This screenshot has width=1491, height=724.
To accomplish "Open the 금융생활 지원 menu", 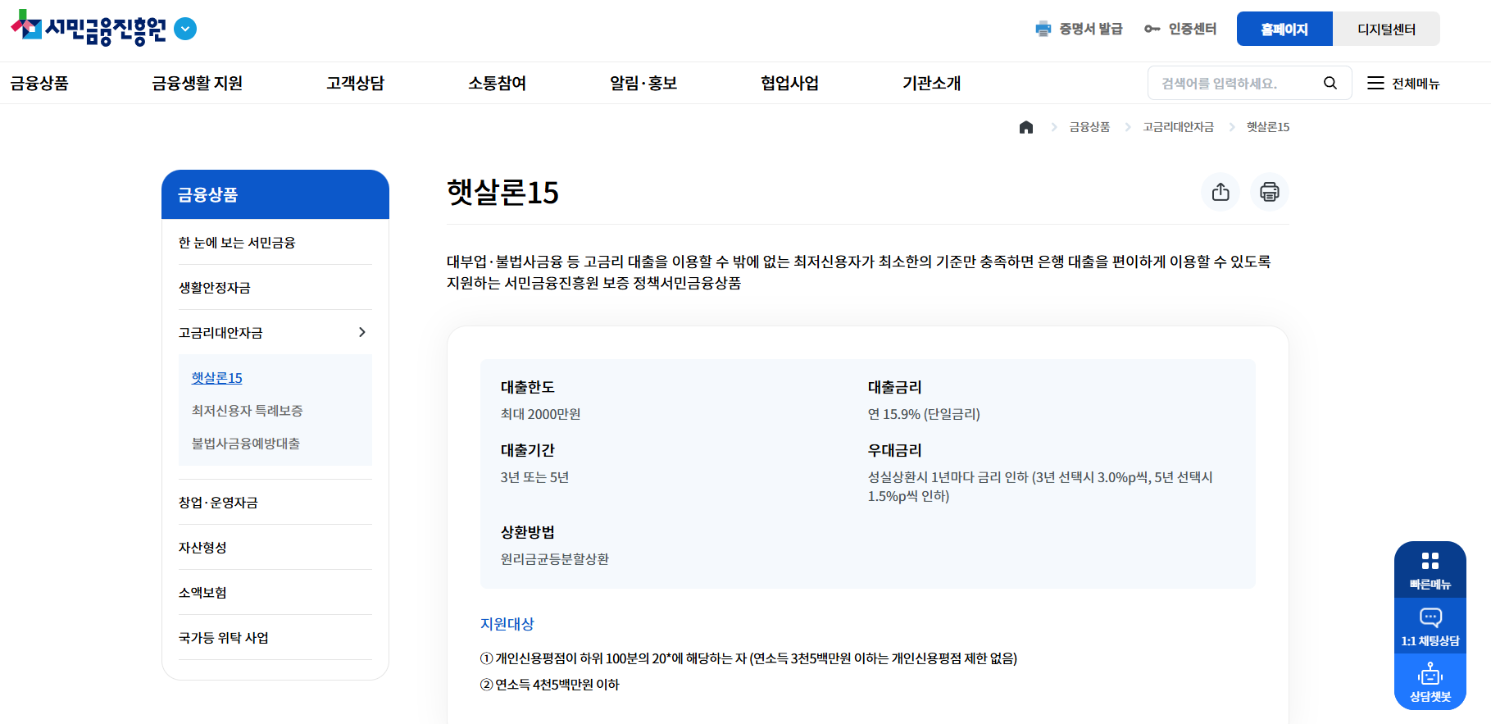I will coord(197,83).
